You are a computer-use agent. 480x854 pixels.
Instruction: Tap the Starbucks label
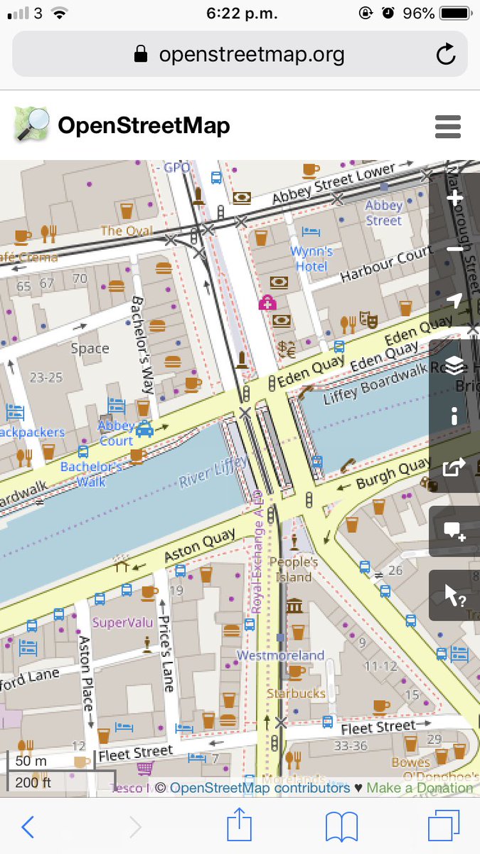(x=297, y=692)
